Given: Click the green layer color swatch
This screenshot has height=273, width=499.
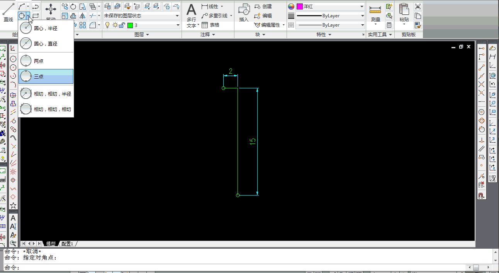Looking at the screenshot, I should tap(130, 25).
